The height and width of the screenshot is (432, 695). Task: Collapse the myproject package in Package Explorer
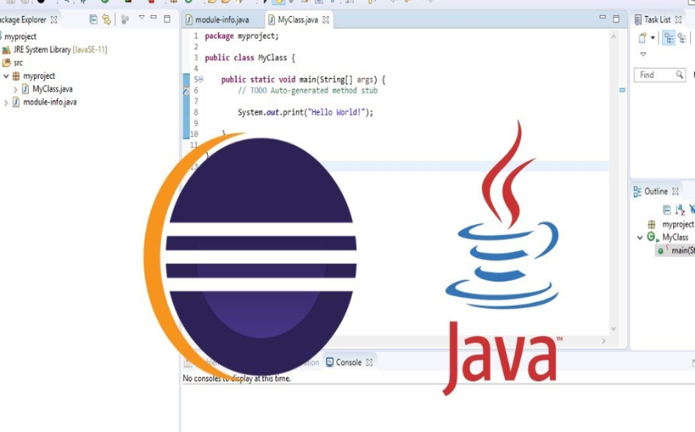click(x=6, y=76)
